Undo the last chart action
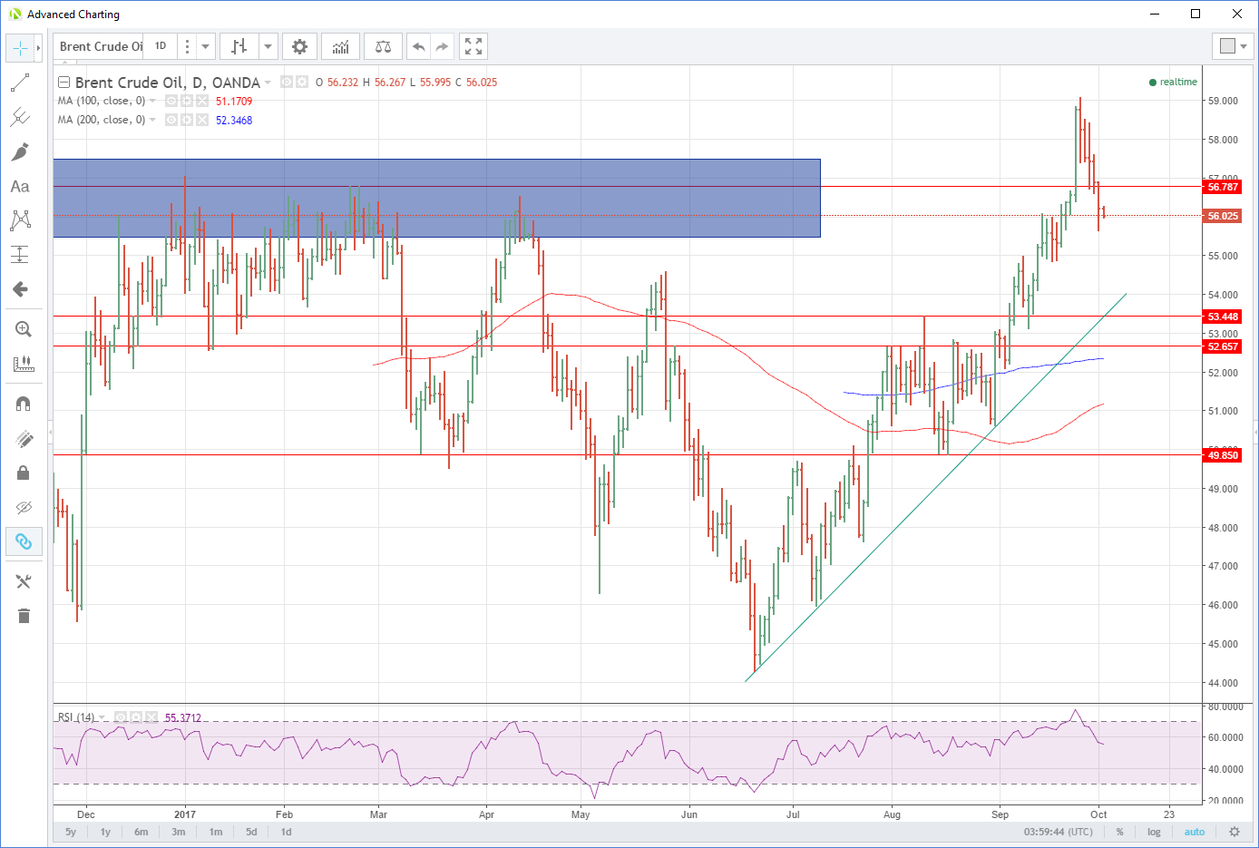The width and height of the screenshot is (1259, 848). tap(418, 46)
